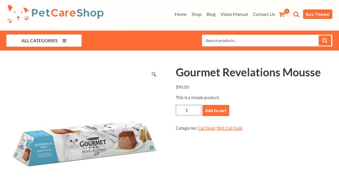Select the product quantity field
The width and height of the screenshot is (339, 182).
(x=188, y=110)
